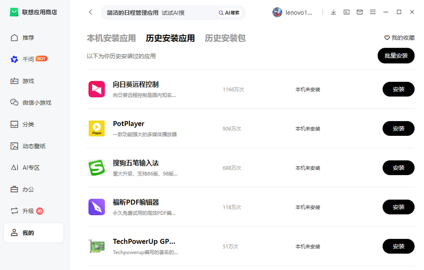Open the hamburger menu icon
The width and height of the screenshot is (424, 270).
(x=373, y=12)
